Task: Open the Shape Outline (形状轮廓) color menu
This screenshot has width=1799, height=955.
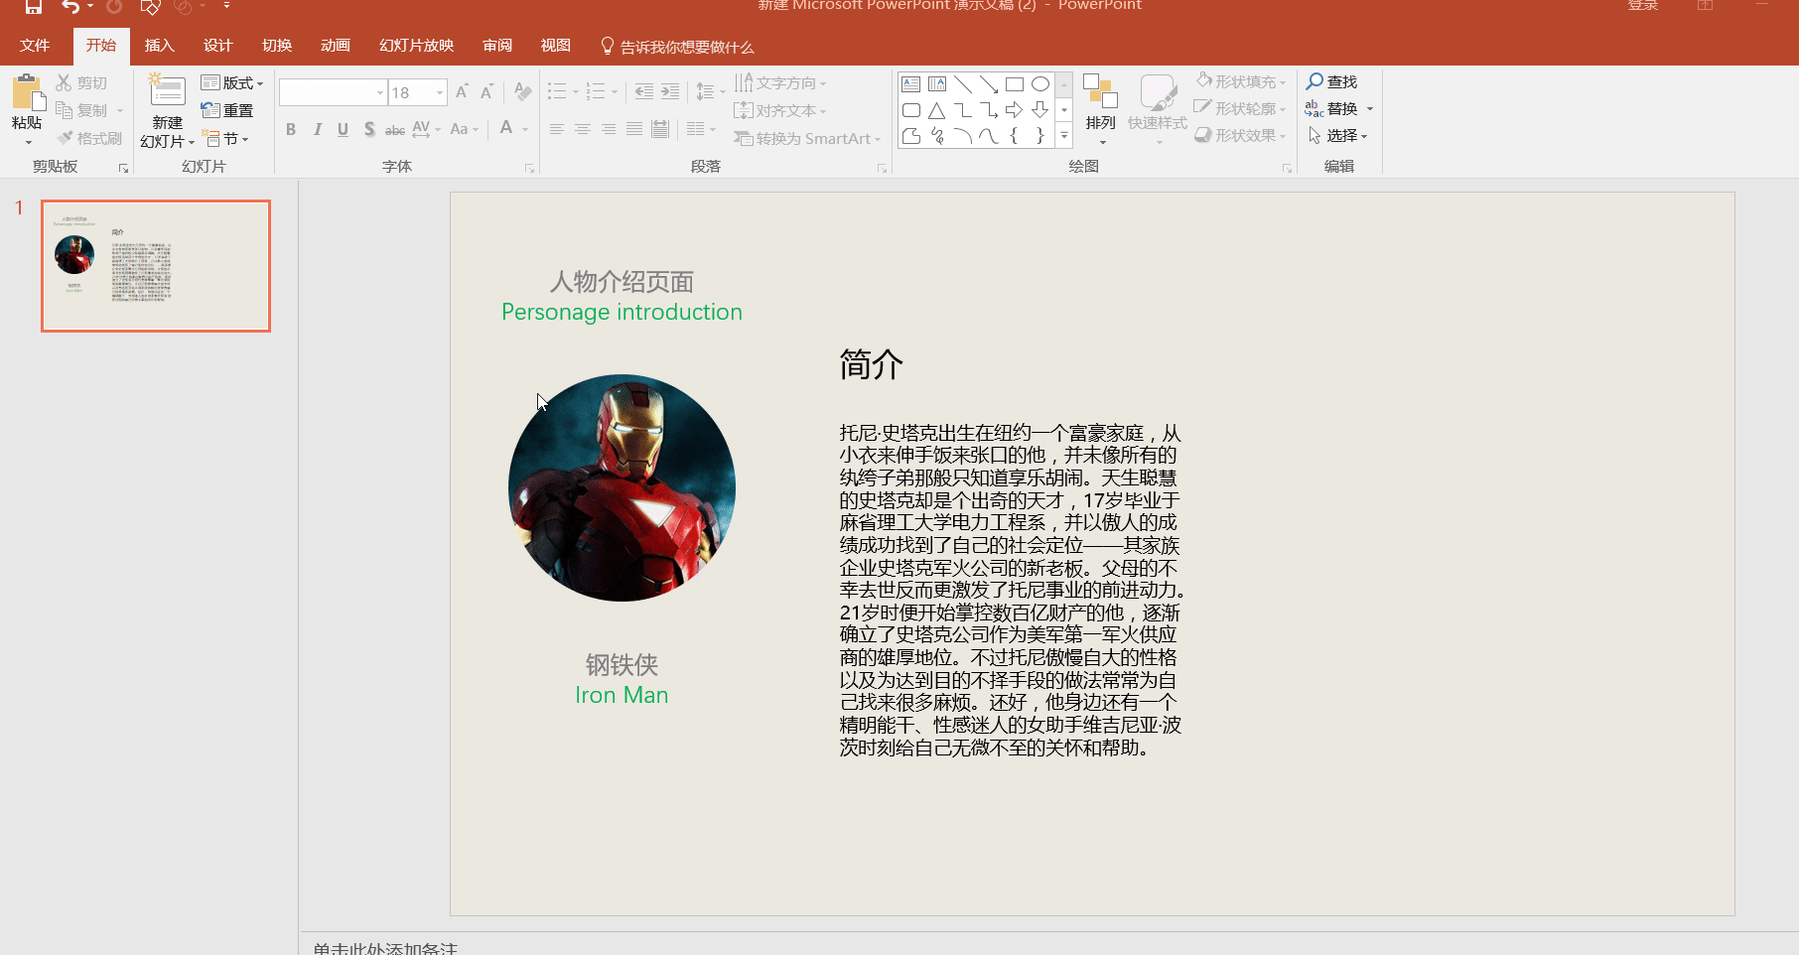Action: click(1241, 108)
